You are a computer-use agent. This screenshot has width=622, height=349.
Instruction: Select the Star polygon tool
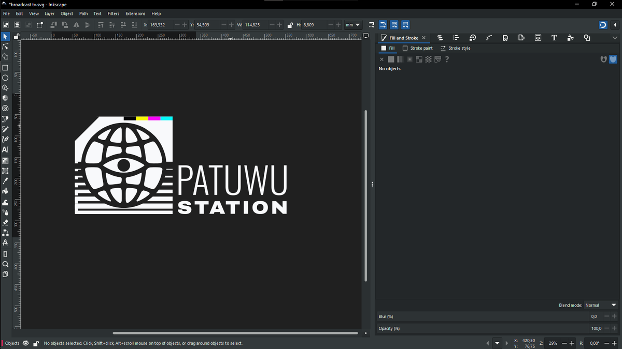click(5, 88)
